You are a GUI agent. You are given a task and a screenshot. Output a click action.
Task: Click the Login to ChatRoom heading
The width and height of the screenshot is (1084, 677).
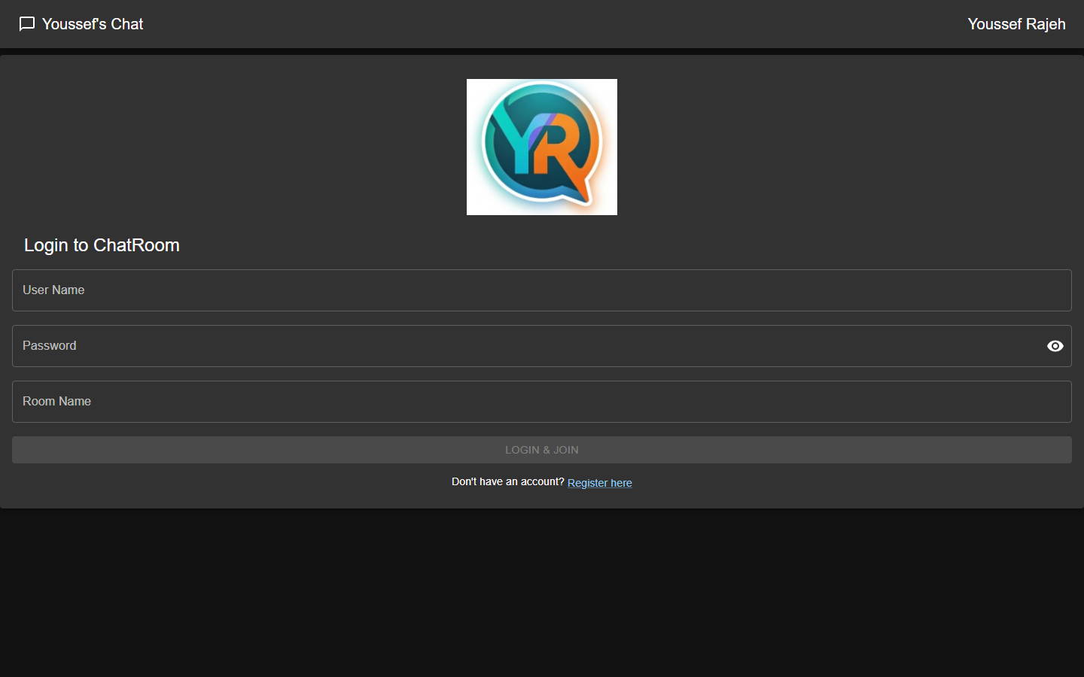point(102,245)
